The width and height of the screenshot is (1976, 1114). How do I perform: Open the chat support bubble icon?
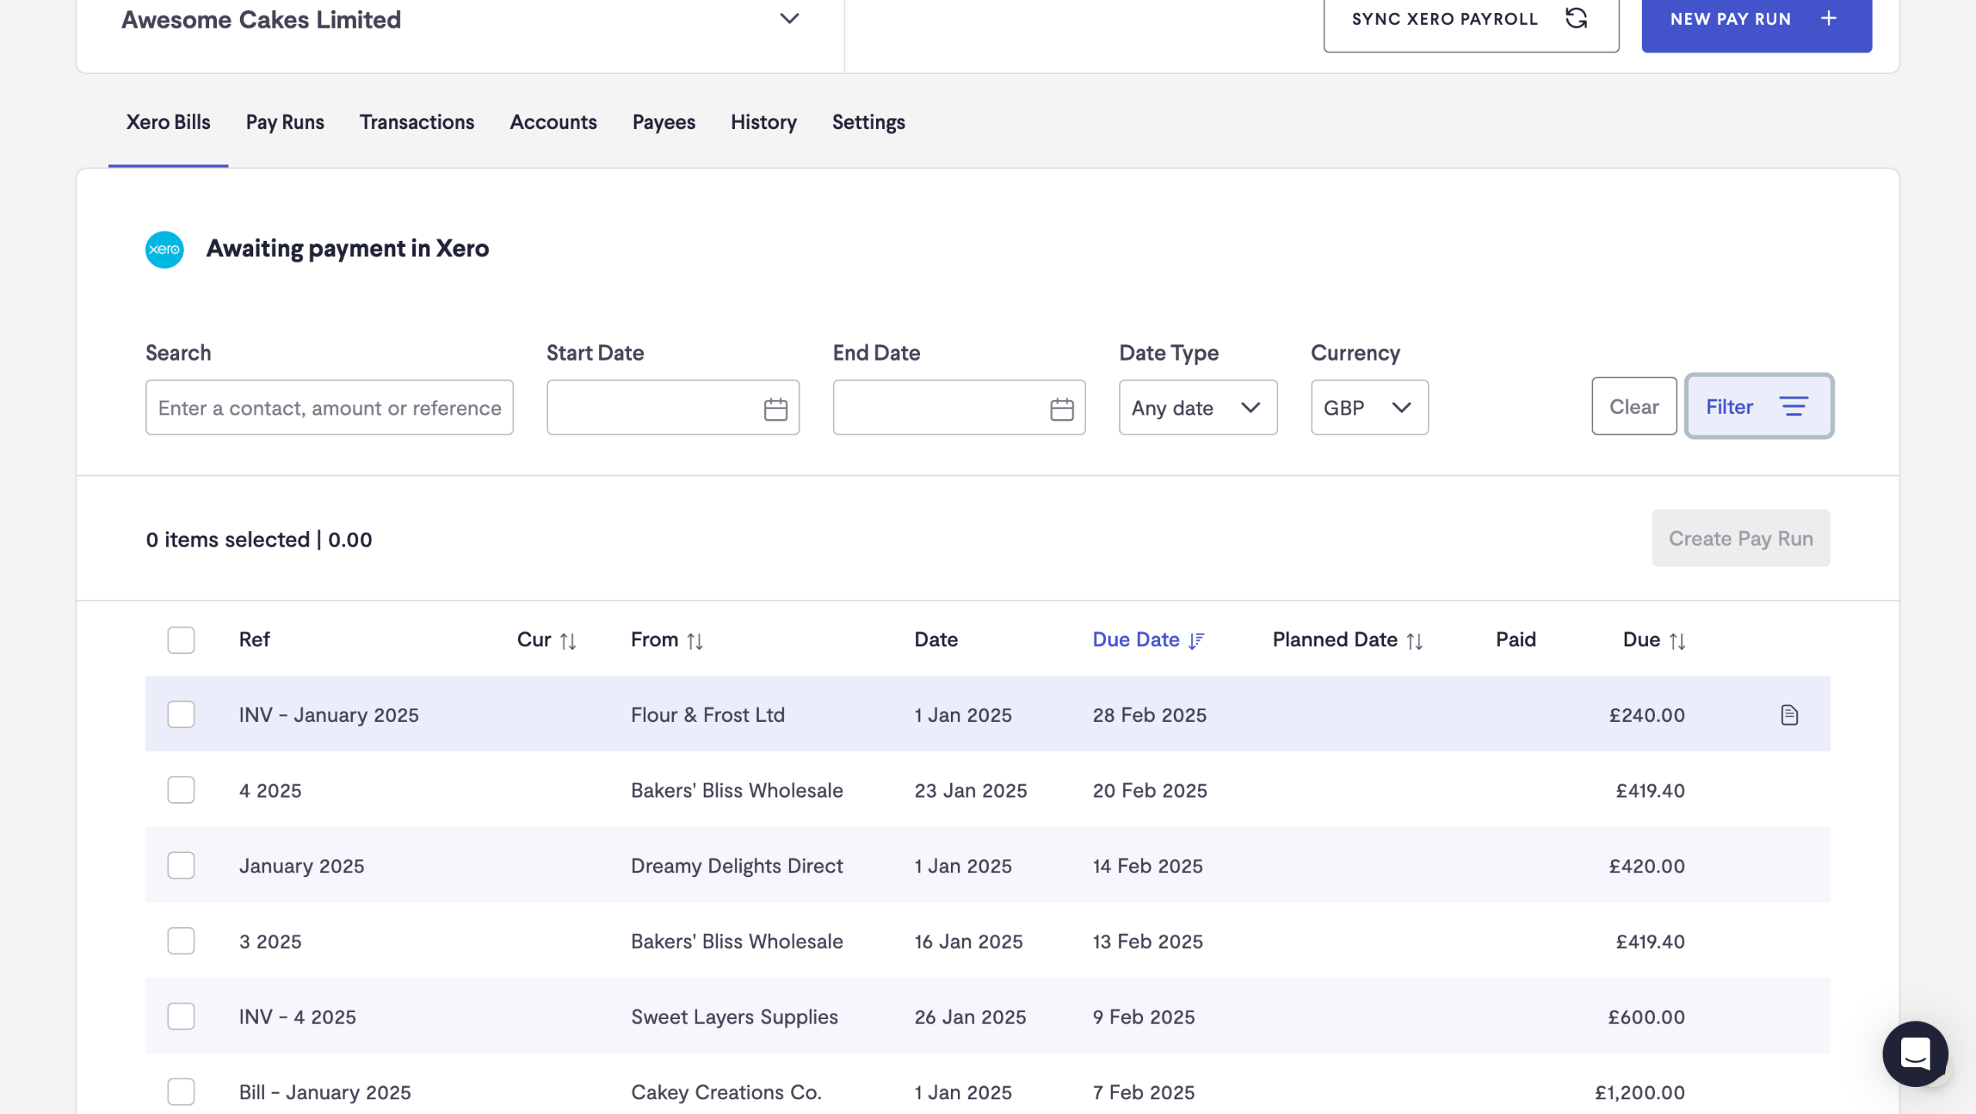(1914, 1053)
